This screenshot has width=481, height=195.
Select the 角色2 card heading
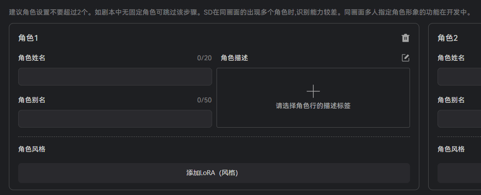448,38
